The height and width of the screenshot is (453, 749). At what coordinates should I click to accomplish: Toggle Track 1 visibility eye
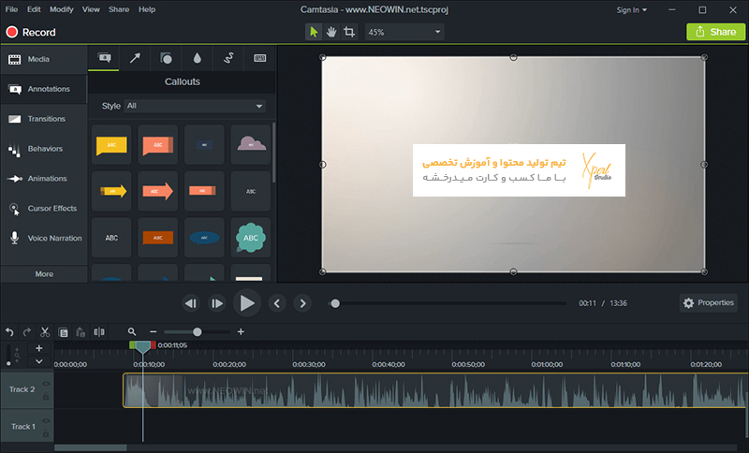click(x=46, y=421)
